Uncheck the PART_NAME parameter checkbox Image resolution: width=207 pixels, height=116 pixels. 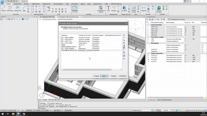tap(62, 43)
